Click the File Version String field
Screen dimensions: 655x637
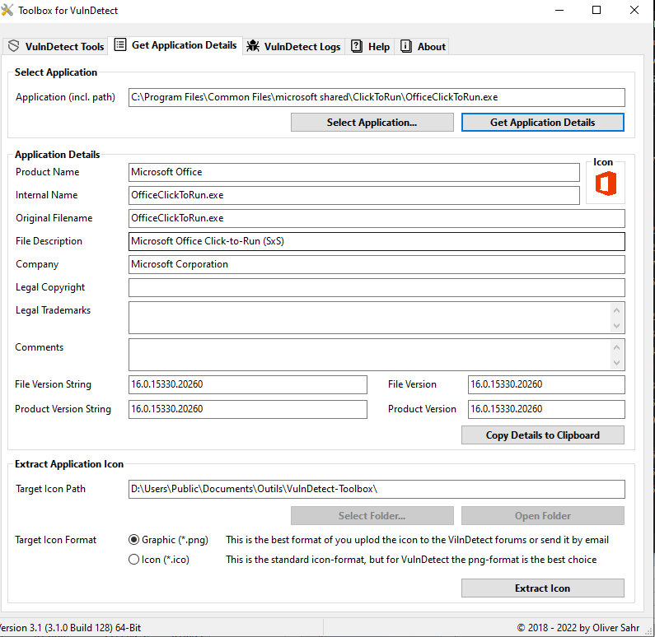tap(248, 384)
